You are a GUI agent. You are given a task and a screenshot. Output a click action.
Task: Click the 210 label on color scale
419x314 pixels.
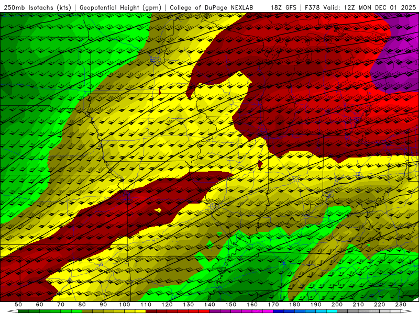[x=358, y=305]
